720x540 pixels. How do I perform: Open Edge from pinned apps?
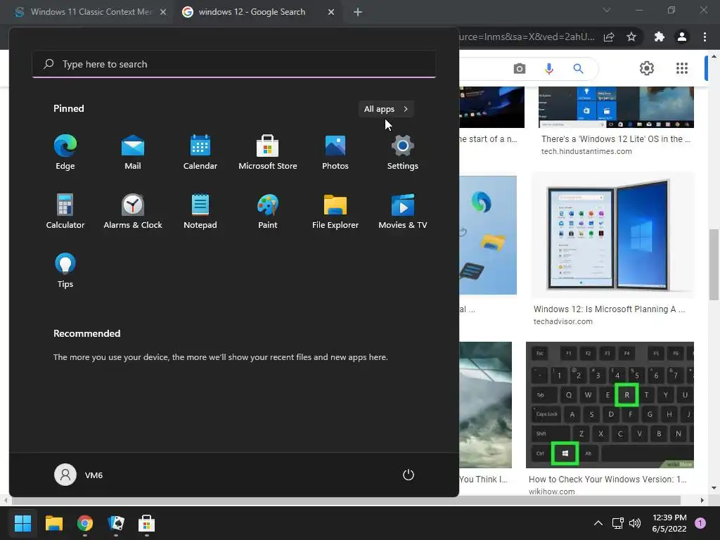click(x=65, y=153)
